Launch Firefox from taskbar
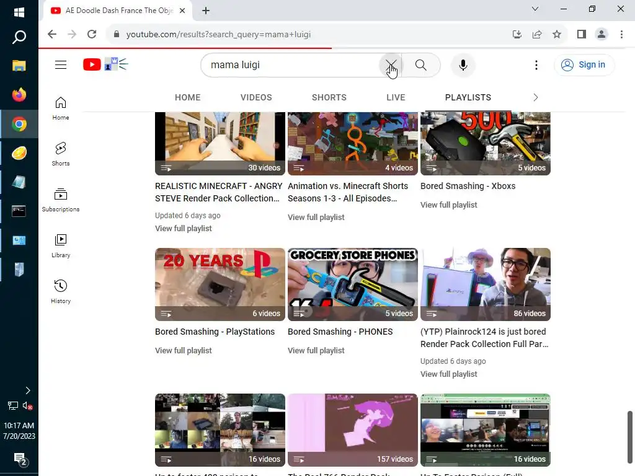 coord(19,95)
